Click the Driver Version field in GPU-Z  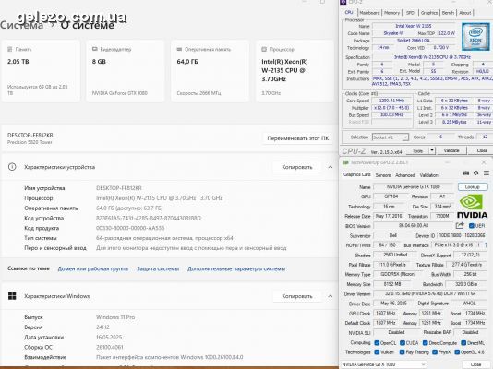[431, 294]
